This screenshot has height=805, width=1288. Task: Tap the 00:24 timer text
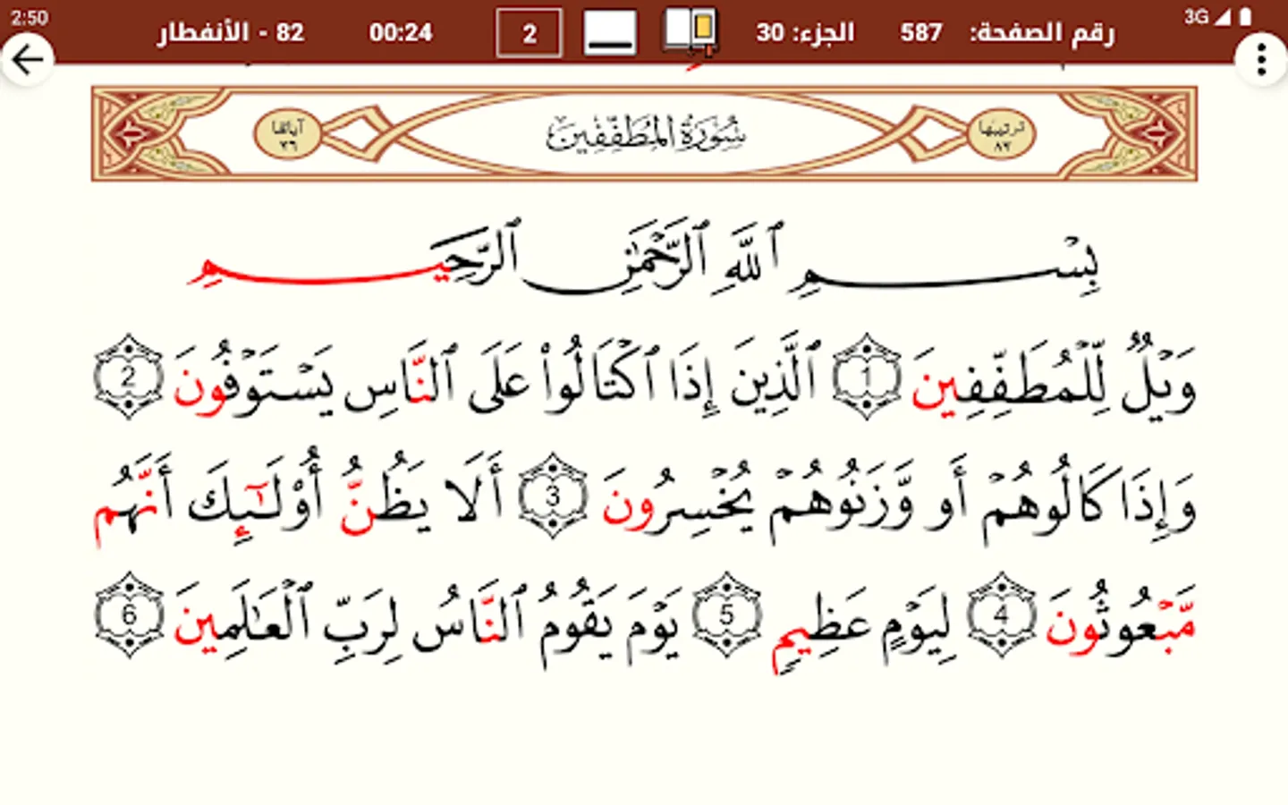point(401,33)
